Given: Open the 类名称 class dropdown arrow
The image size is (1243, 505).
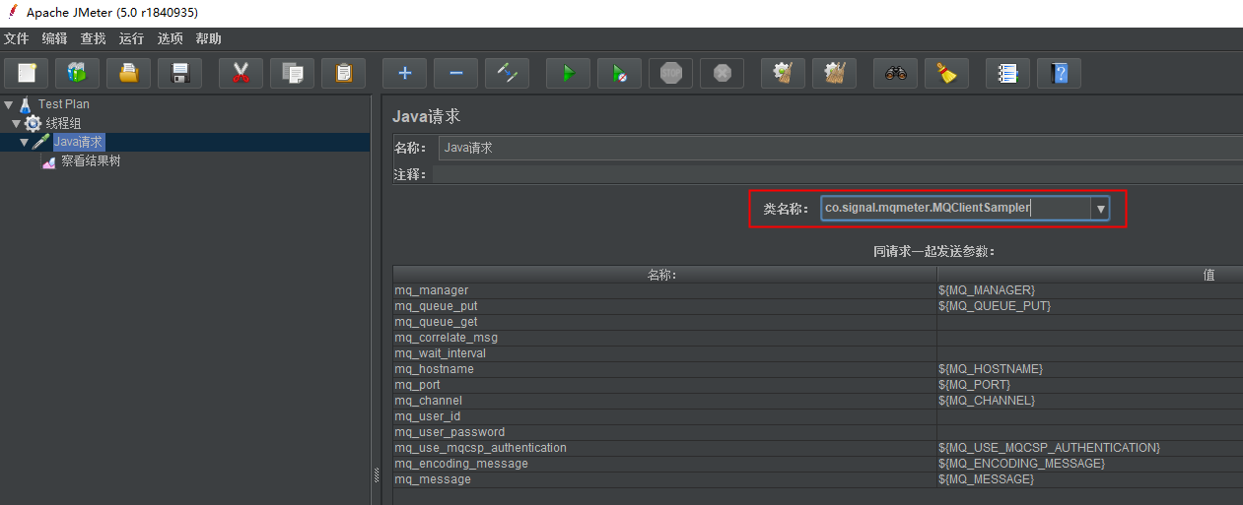Looking at the screenshot, I should (1101, 209).
